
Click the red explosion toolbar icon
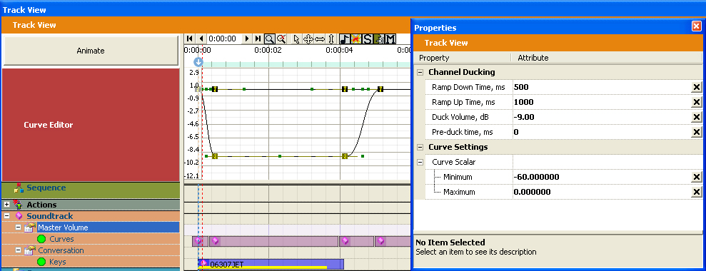pyautogui.click(x=355, y=39)
